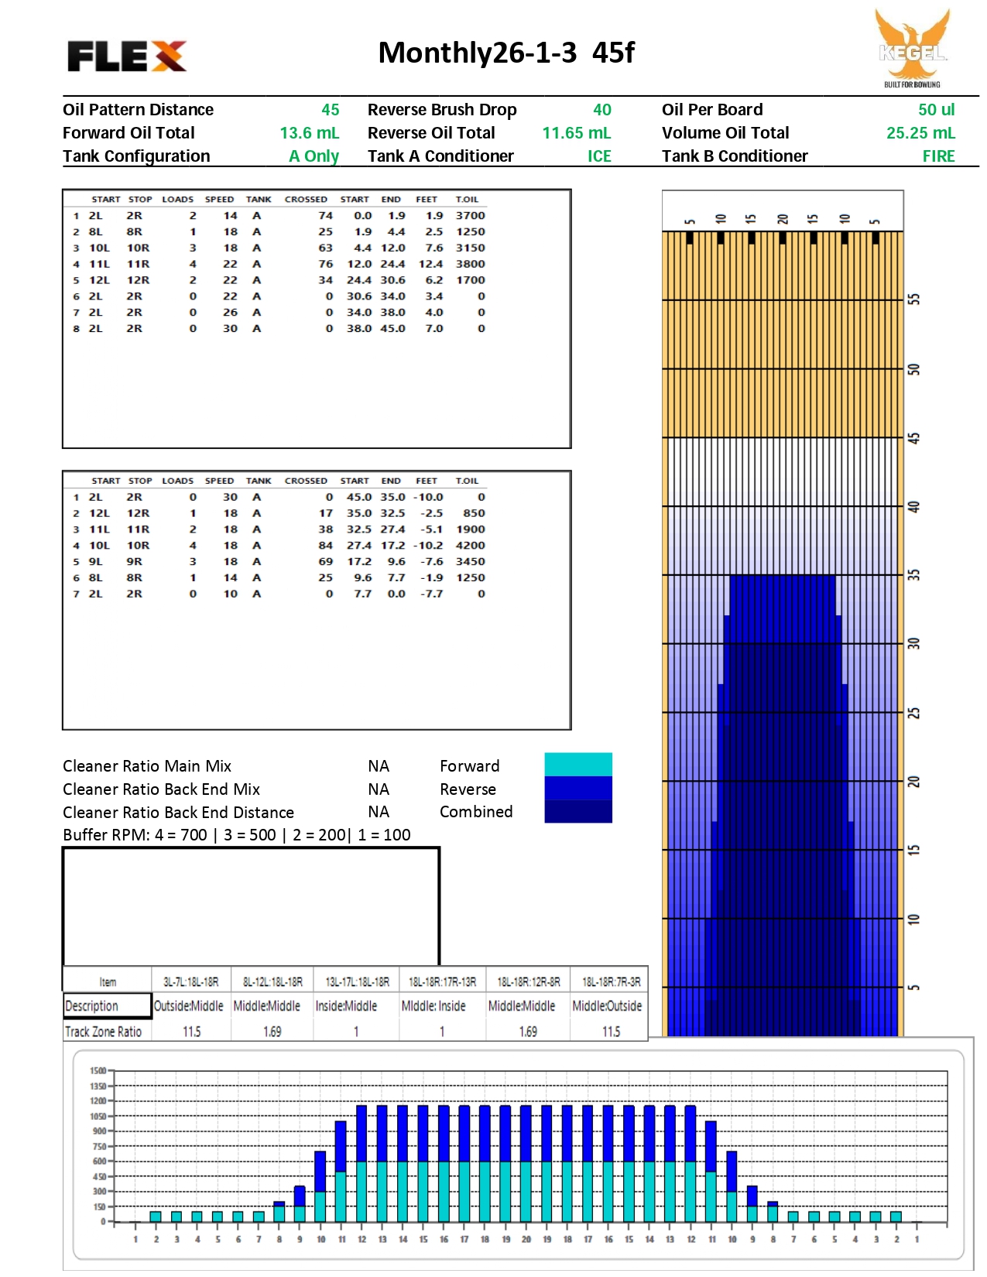This screenshot has height=1277, width=987.
Task: Click the Oil Pattern Distance value 45
Action: (x=331, y=110)
